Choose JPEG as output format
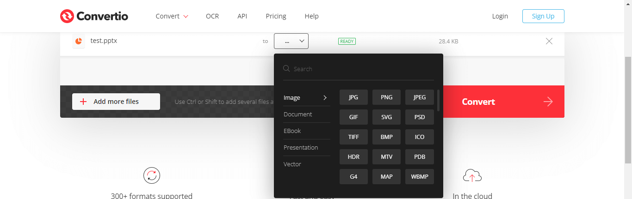Screen dimensions: 632x199 click(x=420, y=97)
